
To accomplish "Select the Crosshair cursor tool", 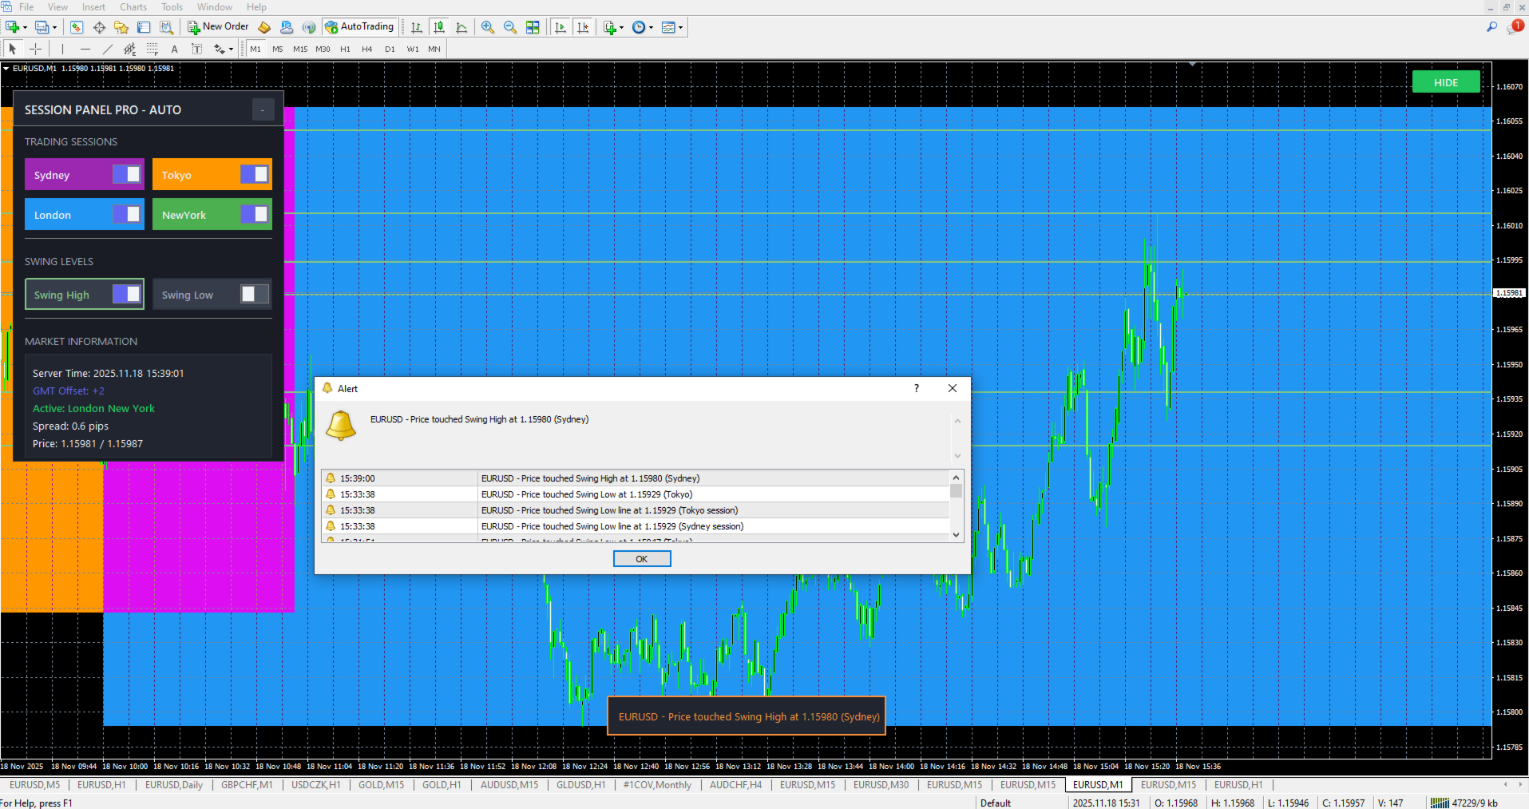I will pyautogui.click(x=35, y=49).
